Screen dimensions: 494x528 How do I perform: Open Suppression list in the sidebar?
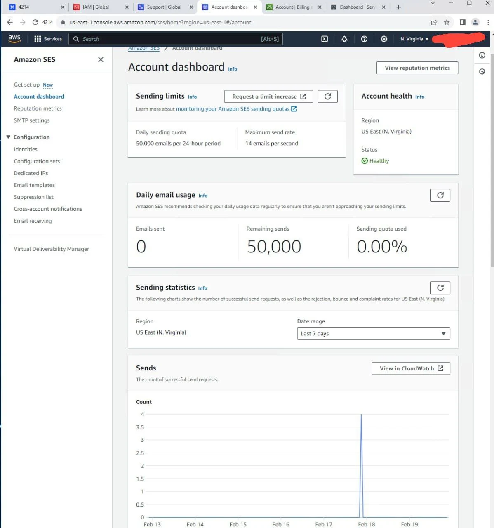click(x=34, y=197)
